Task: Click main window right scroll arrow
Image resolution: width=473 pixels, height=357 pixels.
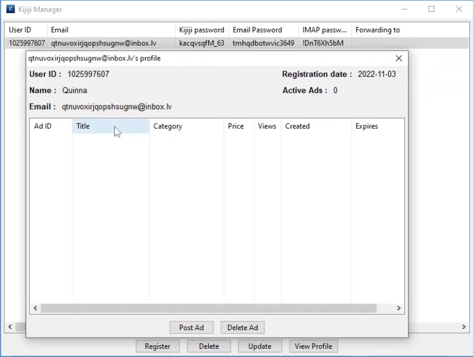Action: (x=464, y=327)
